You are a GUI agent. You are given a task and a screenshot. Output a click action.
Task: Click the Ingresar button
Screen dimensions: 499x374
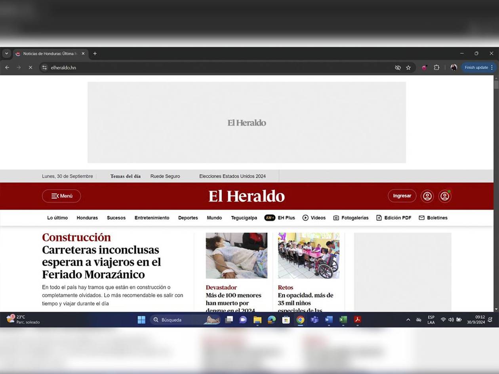[x=402, y=196]
